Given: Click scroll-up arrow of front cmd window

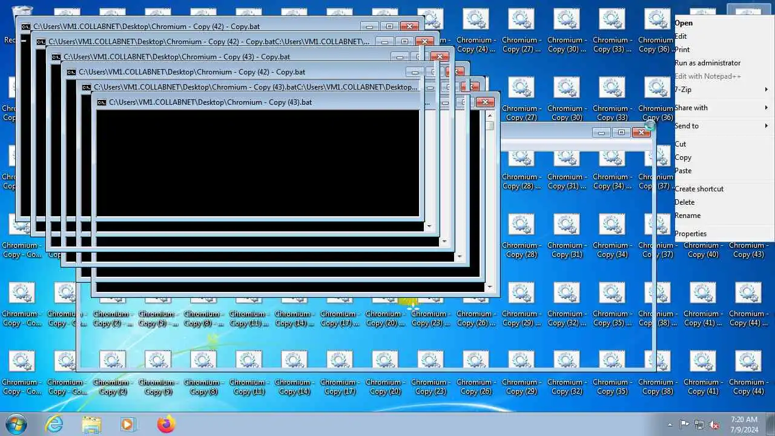Looking at the screenshot, I should click(x=490, y=114).
